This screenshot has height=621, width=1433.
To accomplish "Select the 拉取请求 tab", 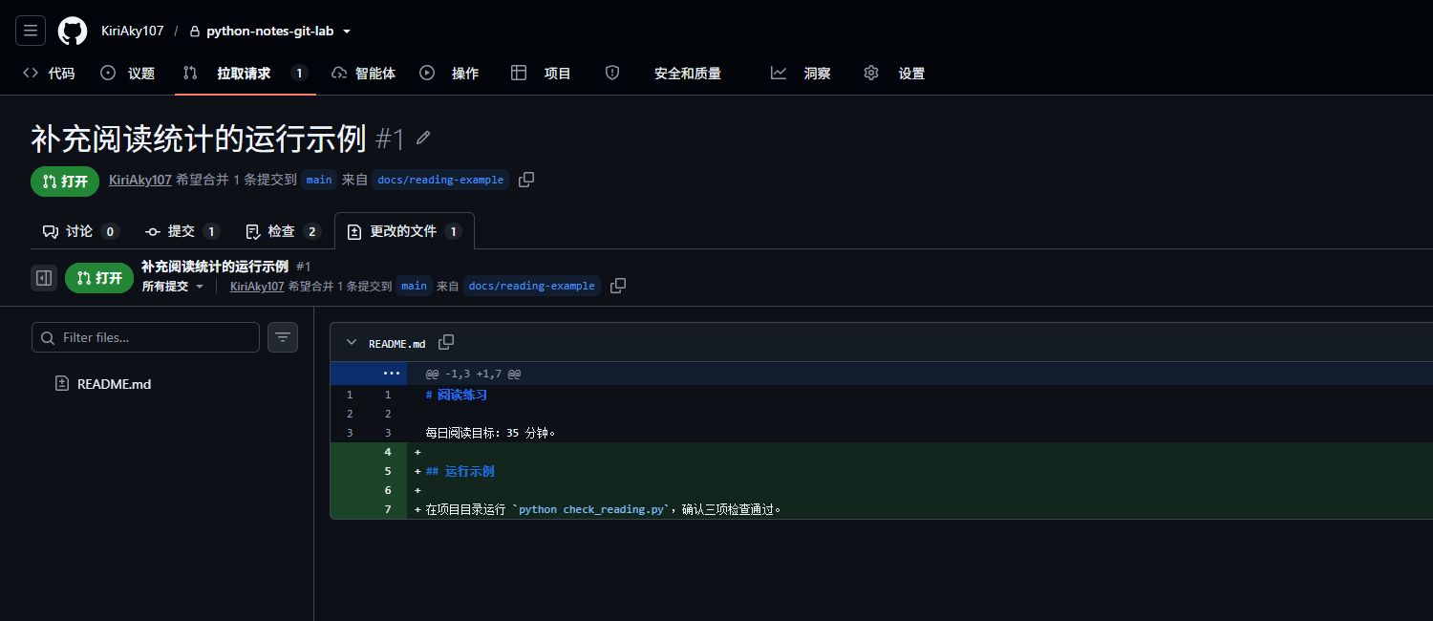I will pos(245,73).
